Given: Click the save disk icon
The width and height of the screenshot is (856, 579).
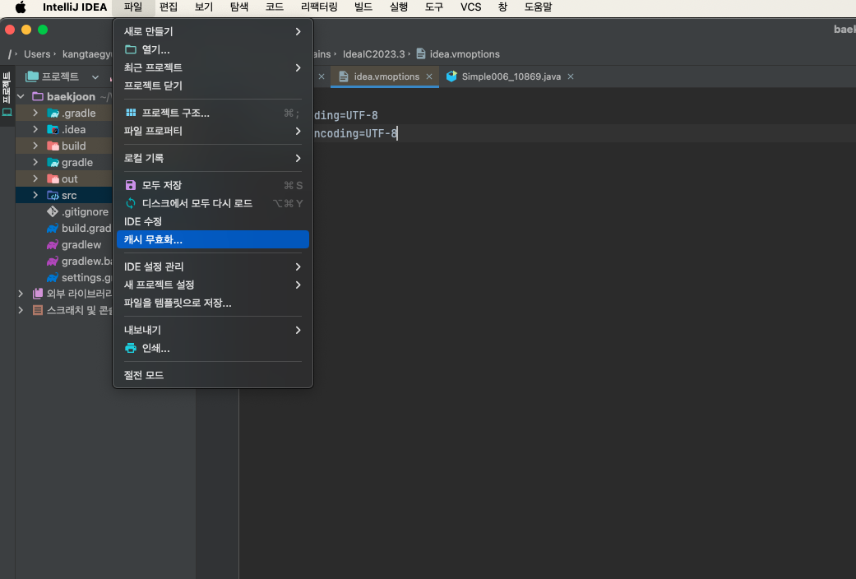Looking at the screenshot, I should pos(131,185).
